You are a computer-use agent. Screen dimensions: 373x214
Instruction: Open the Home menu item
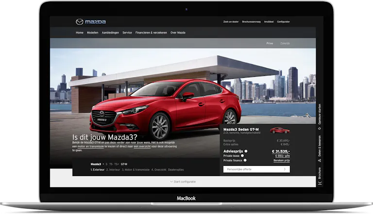coord(80,33)
